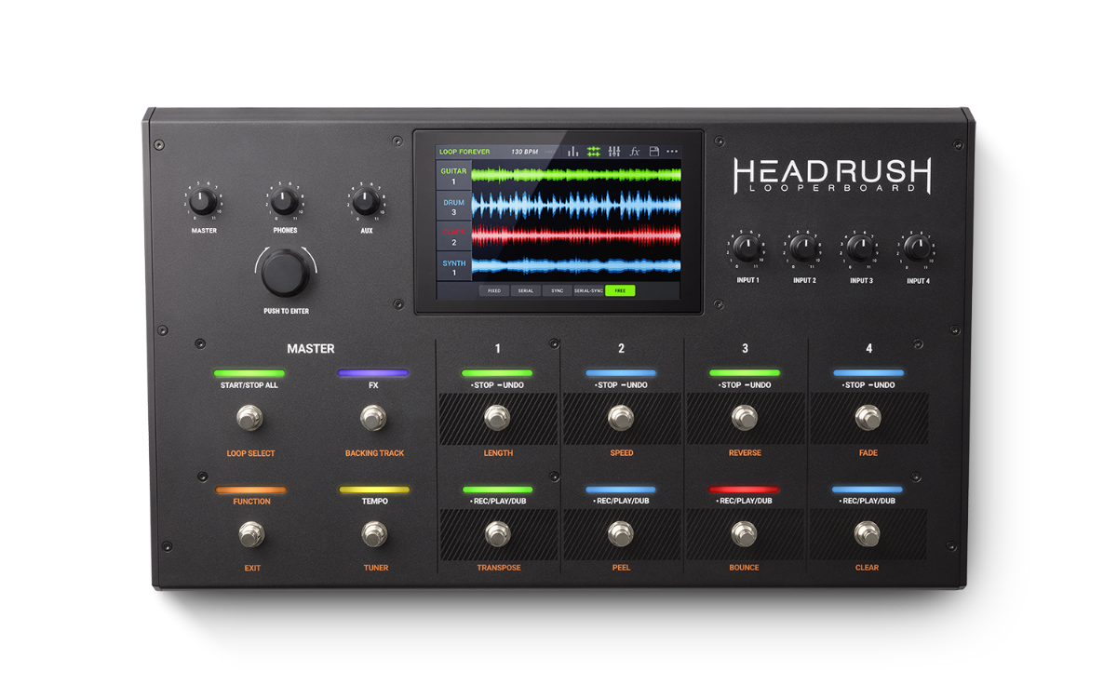Select the FREE mode option
The image size is (1117, 698).
[619, 290]
